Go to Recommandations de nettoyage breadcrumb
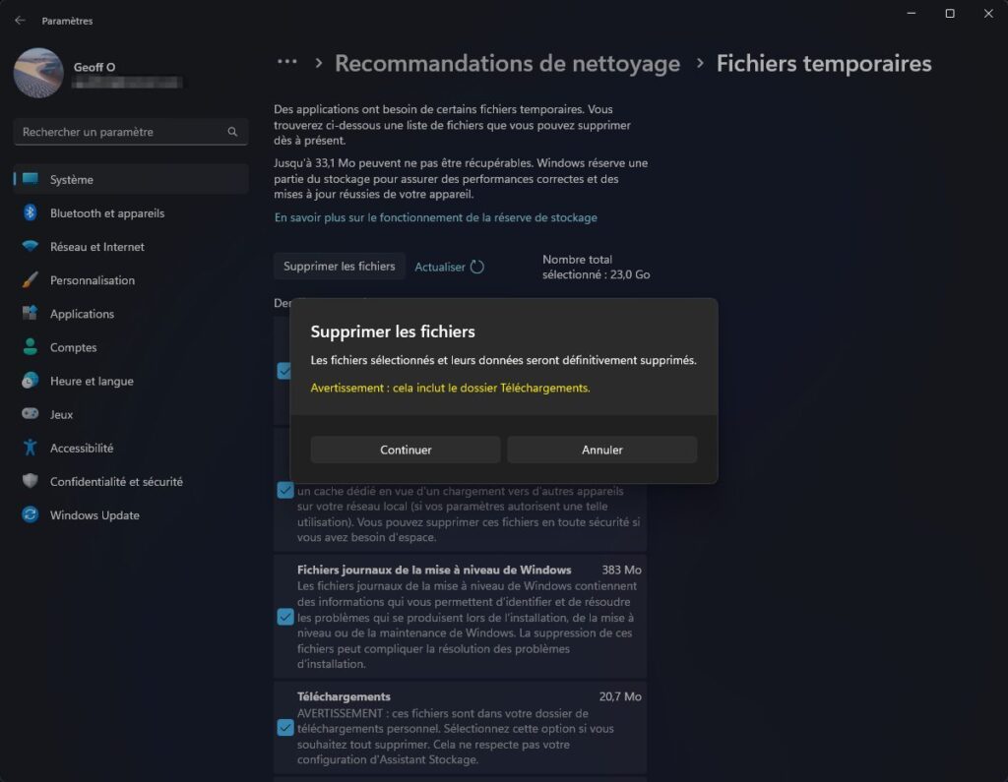The image size is (1008, 782). 507,64
